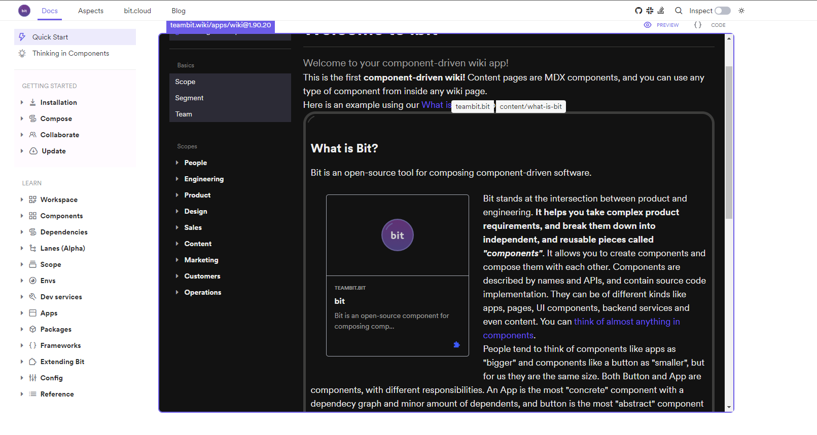Screen dimensions: 817x435
Task: Expand the docs sidebar Scope arrow
Action: coord(22,264)
